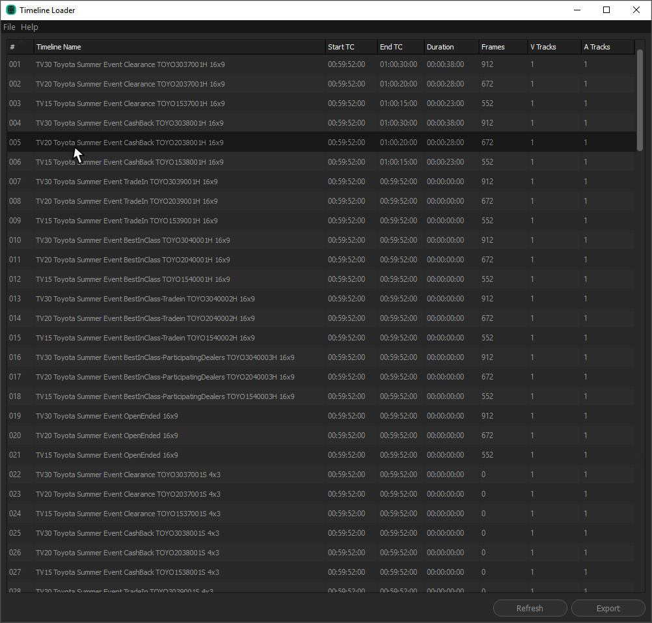652x623 pixels.
Task: Select TV30 CashBack TOYO3038001S 4x3 timeline
Action: 321,534
